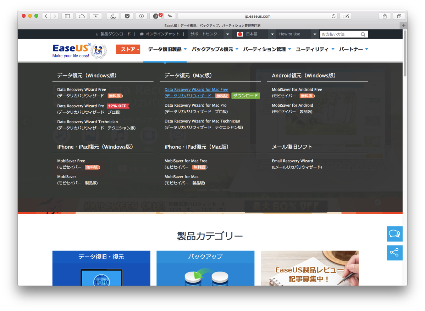Viewport: 425px width, 311px height.
Task: Open the ストア store dropdown button
Action: 128,49
